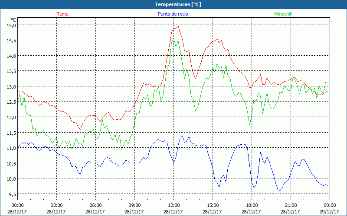Click the 13,0 y-axis value
The image size is (347, 216).
click(12, 87)
